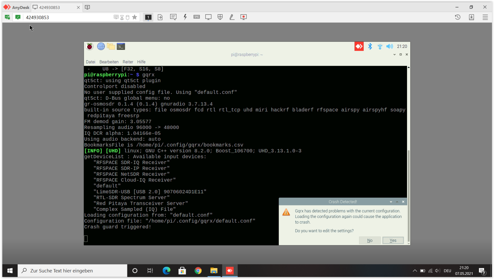
Task: Click Yes in the Crash Detected dialog
Action: click(x=393, y=240)
